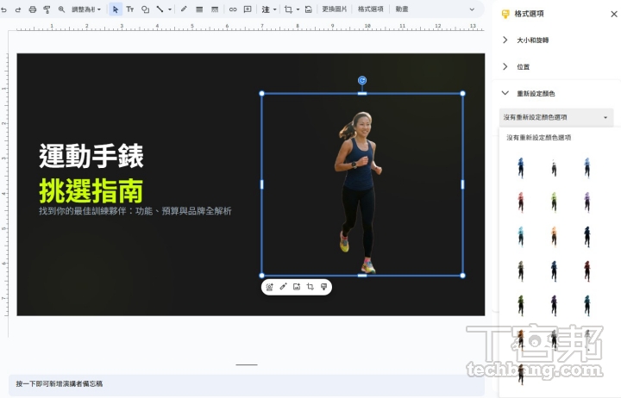Pick the grayscale recolor thumbnail in first row

click(554, 168)
